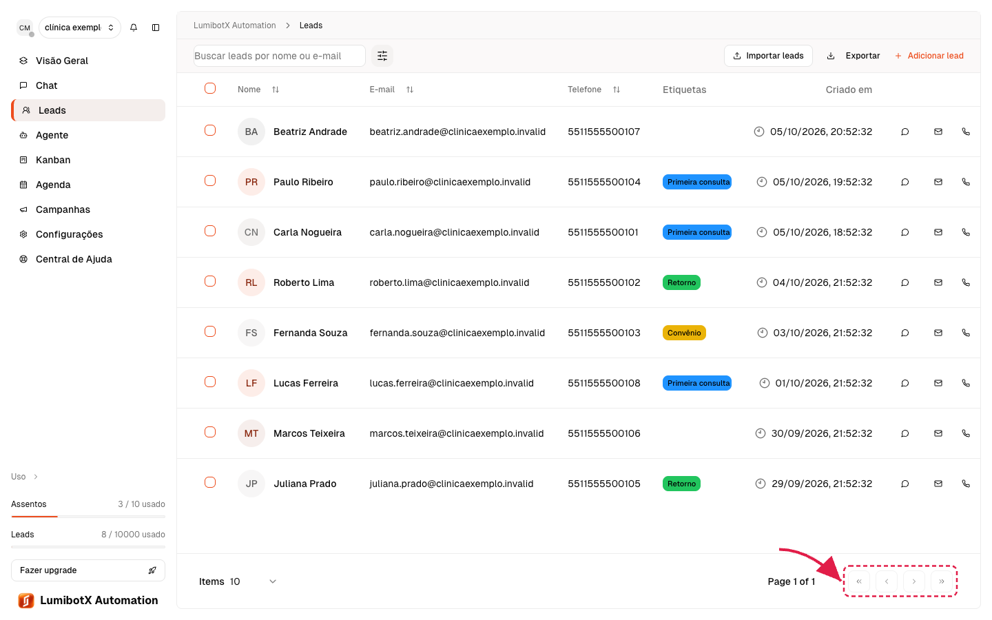The image size is (992, 620).
Task: Click the Leads usage progress bar
Action: [x=88, y=546]
